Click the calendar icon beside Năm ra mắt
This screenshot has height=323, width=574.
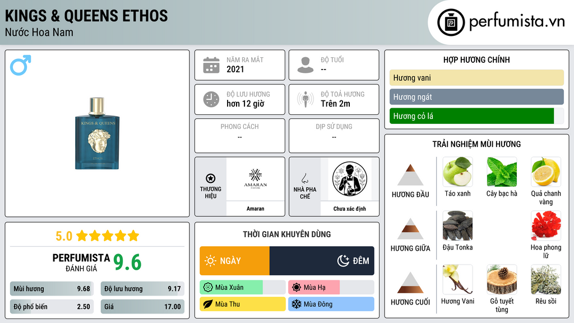(211, 65)
